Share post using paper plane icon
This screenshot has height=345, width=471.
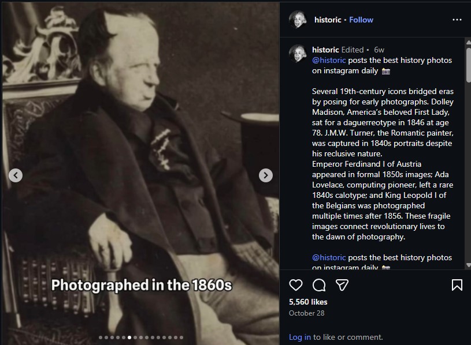[342, 285]
